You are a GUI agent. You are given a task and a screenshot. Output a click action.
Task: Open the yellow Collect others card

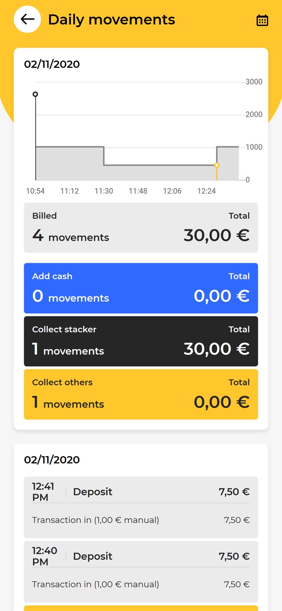click(x=141, y=395)
